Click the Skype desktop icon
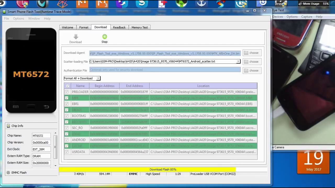 click(x=142, y=4)
